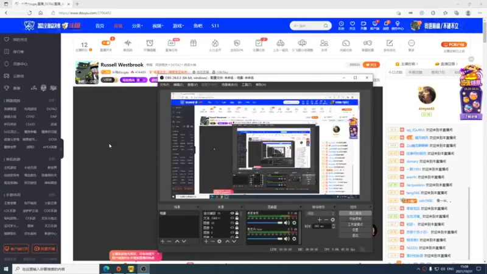Open 设置 button in OBS controls
Image resolution: width=487 pixels, height=274 pixels.
pos(355,230)
